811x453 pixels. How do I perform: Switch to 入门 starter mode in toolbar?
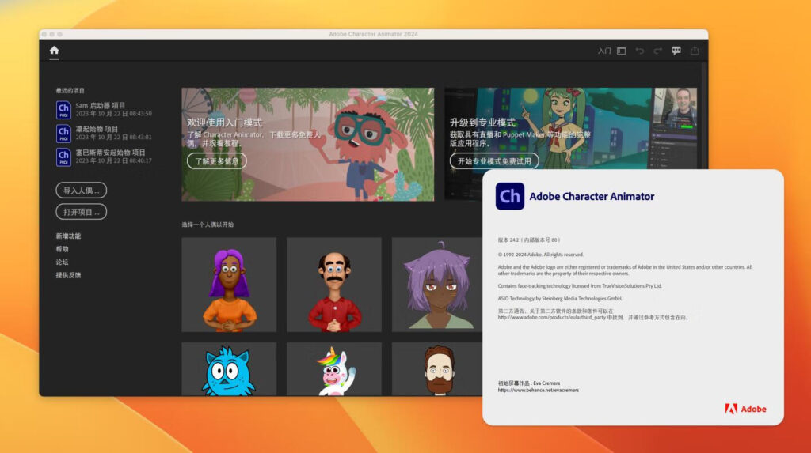[604, 51]
